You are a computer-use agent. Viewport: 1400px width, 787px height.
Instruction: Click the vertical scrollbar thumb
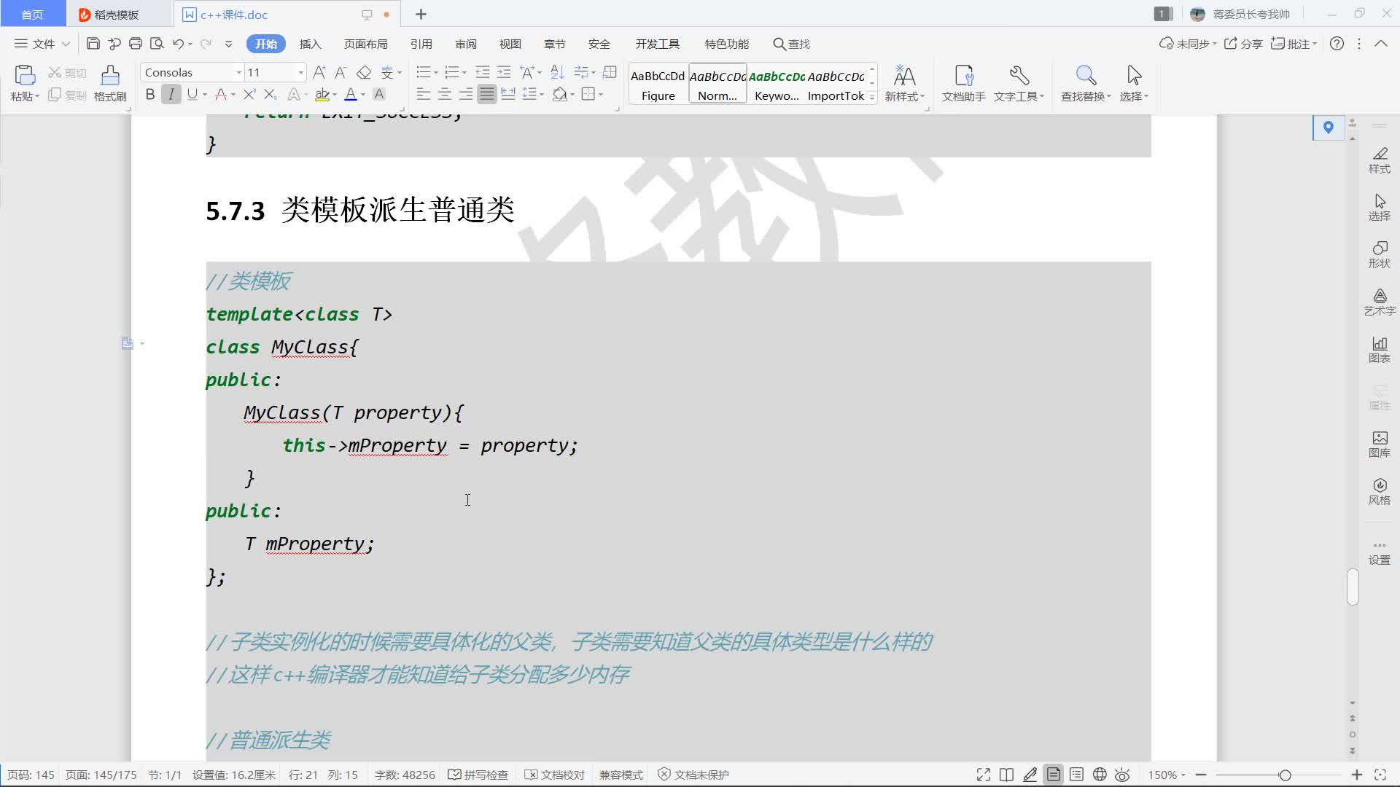(1353, 587)
